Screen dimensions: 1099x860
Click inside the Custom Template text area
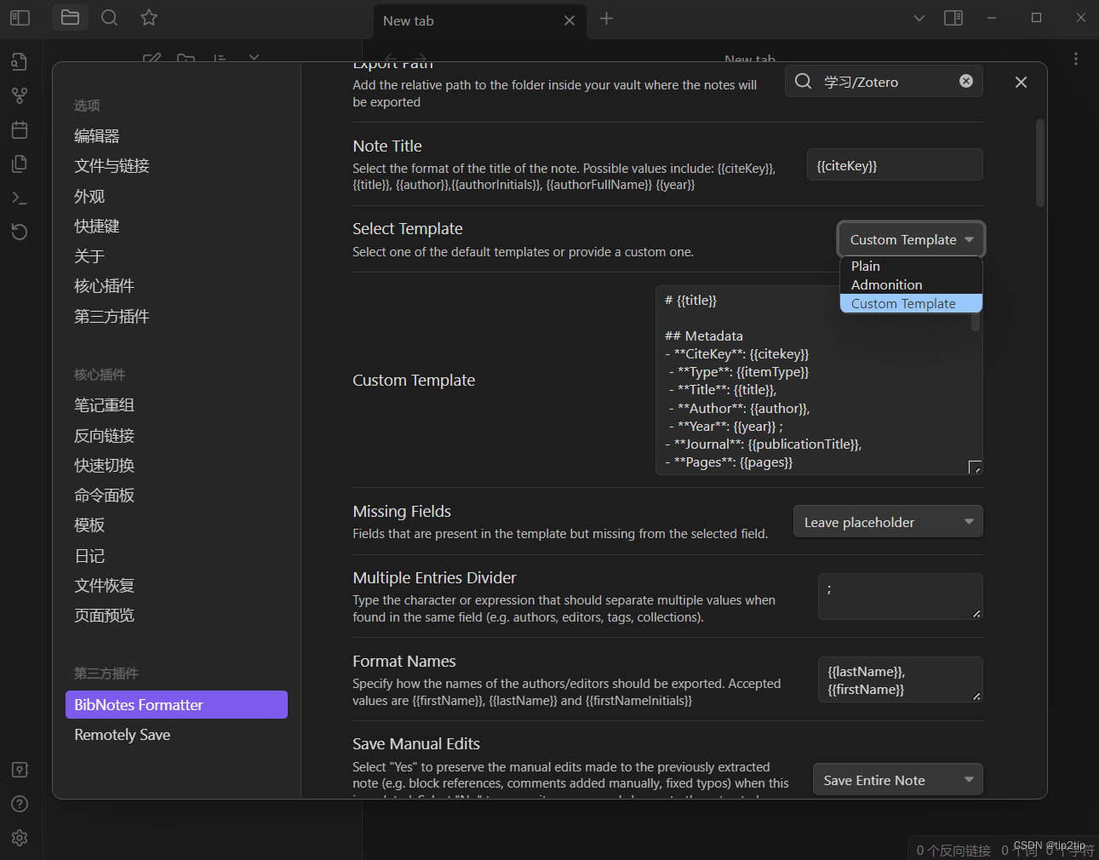[819, 381]
